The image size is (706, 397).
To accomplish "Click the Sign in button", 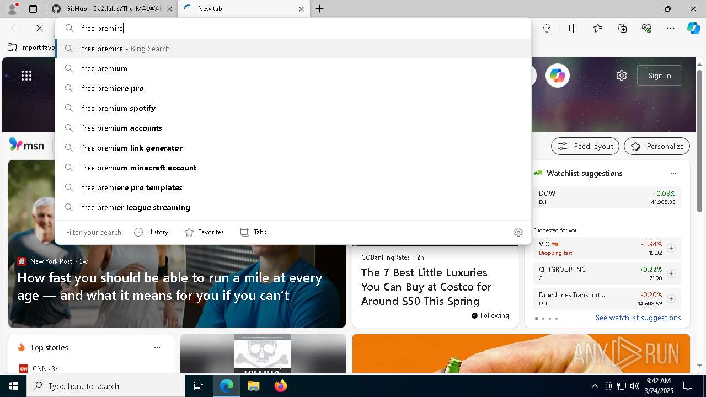I will [660, 76].
